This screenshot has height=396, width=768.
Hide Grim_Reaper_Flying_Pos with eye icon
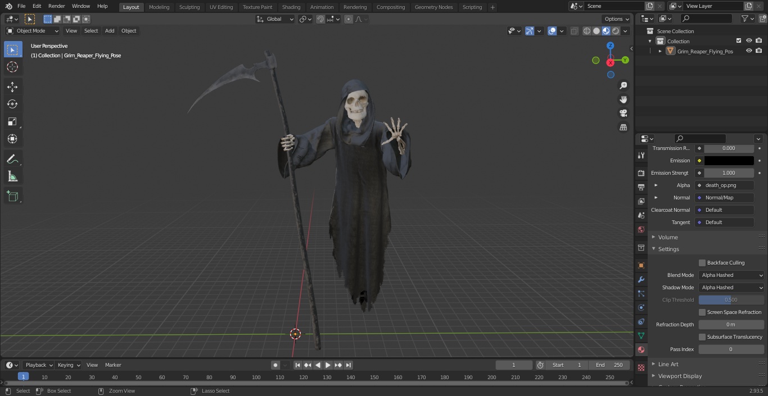pyautogui.click(x=749, y=51)
